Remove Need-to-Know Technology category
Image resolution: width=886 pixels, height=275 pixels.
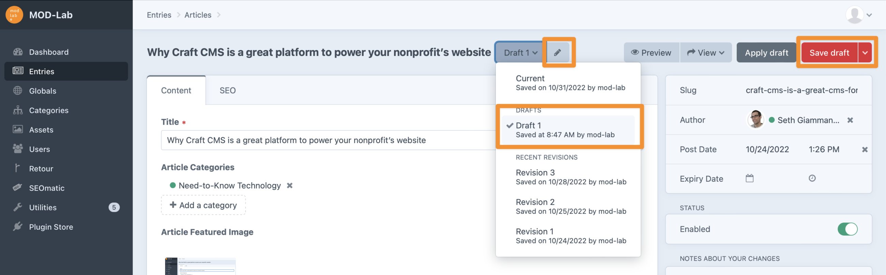point(290,186)
